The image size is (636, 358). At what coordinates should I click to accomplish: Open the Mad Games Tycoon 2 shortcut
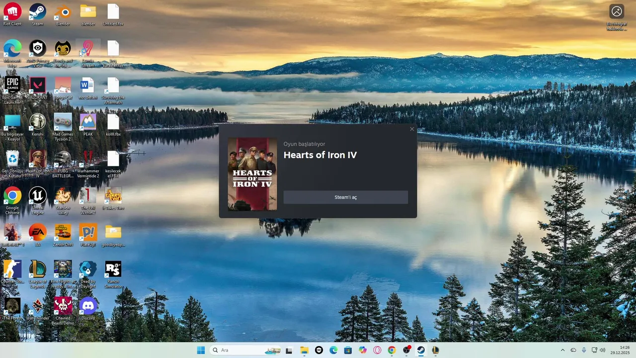click(63, 127)
